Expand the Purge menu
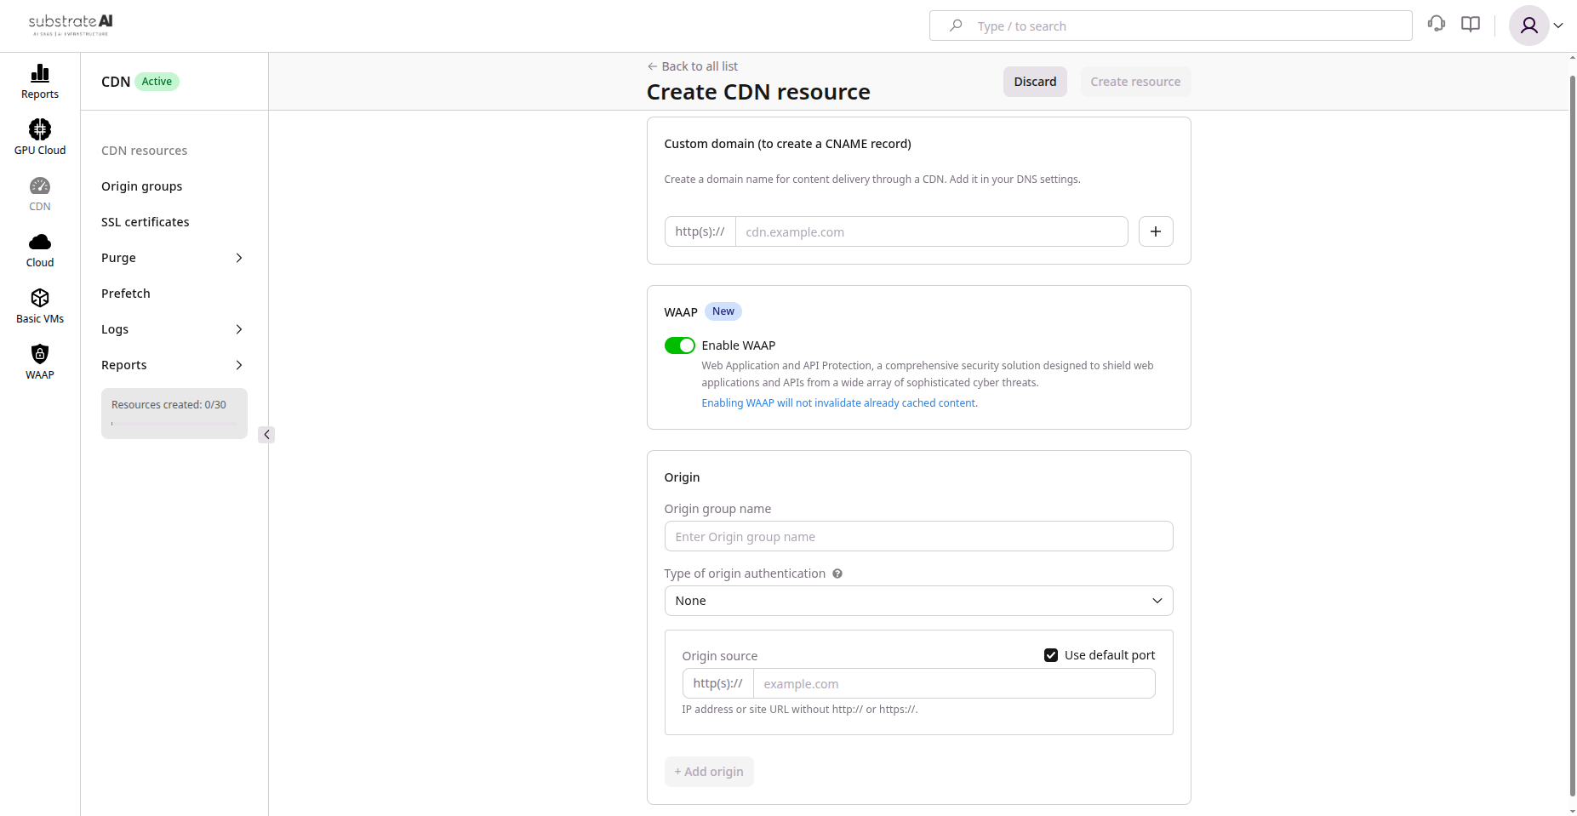Screen dimensions: 1577x816 (117, 258)
